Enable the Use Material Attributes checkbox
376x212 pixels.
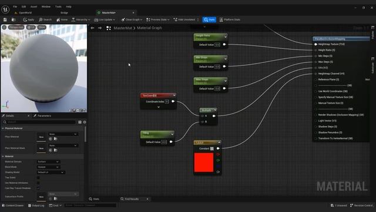coord(38,183)
